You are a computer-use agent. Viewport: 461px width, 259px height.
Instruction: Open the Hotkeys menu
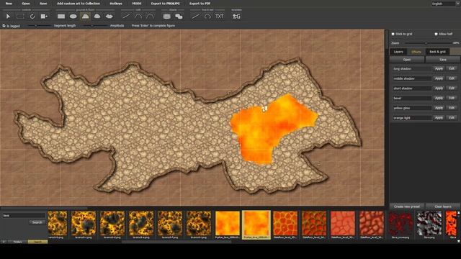116,4
